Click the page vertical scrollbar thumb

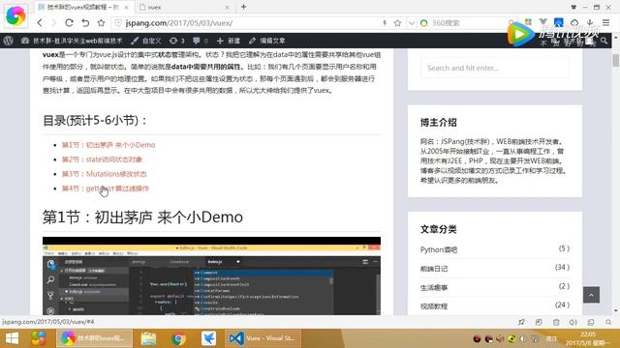(x=616, y=60)
